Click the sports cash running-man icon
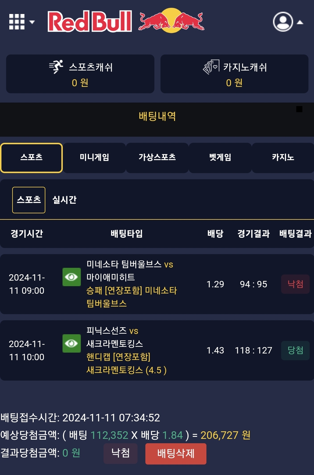This screenshot has height=475, width=314. click(56, 67)
